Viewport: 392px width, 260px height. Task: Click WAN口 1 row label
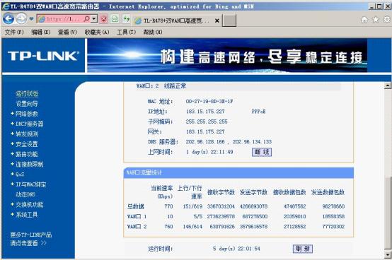pyautogui.click(x=137, y=217)
